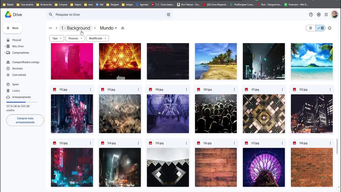Open thumbnail of 126.jpg wood planks
Viewport: 341px width, 192px height.
(216, 167)
